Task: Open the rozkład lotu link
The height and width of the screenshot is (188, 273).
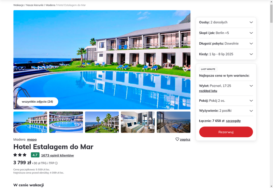Action: (x=208, y=91)
